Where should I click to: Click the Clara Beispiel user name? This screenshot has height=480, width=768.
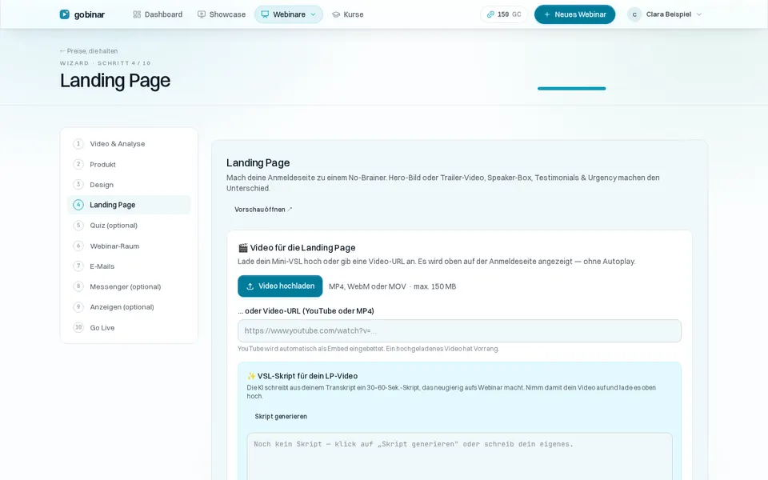click(x=669, y=14)
